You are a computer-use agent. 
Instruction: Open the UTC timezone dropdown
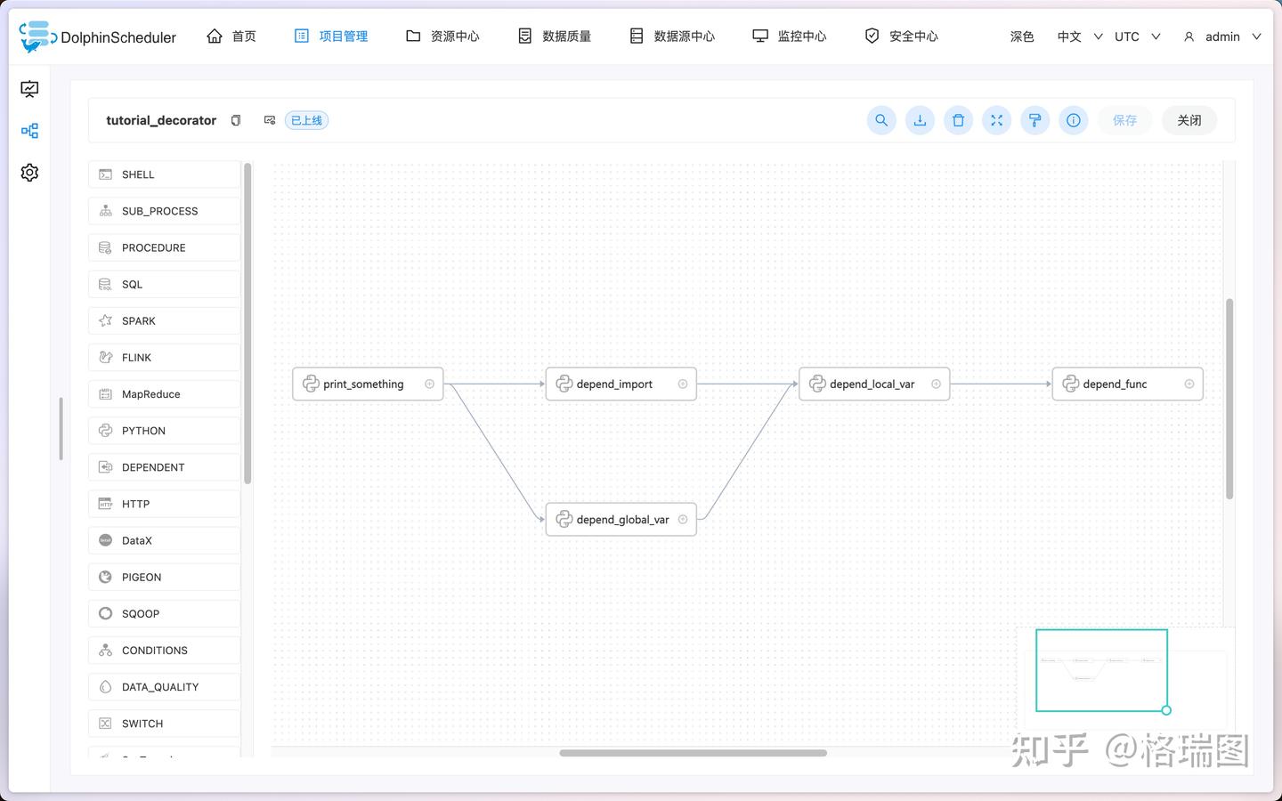1137,36
